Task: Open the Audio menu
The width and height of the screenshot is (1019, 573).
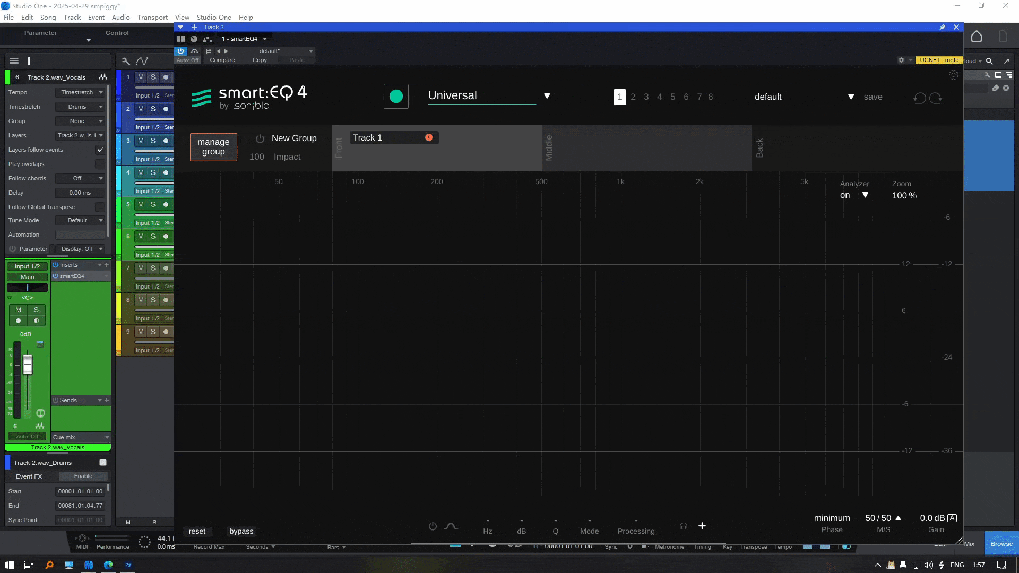Action: tap(120, 17)
